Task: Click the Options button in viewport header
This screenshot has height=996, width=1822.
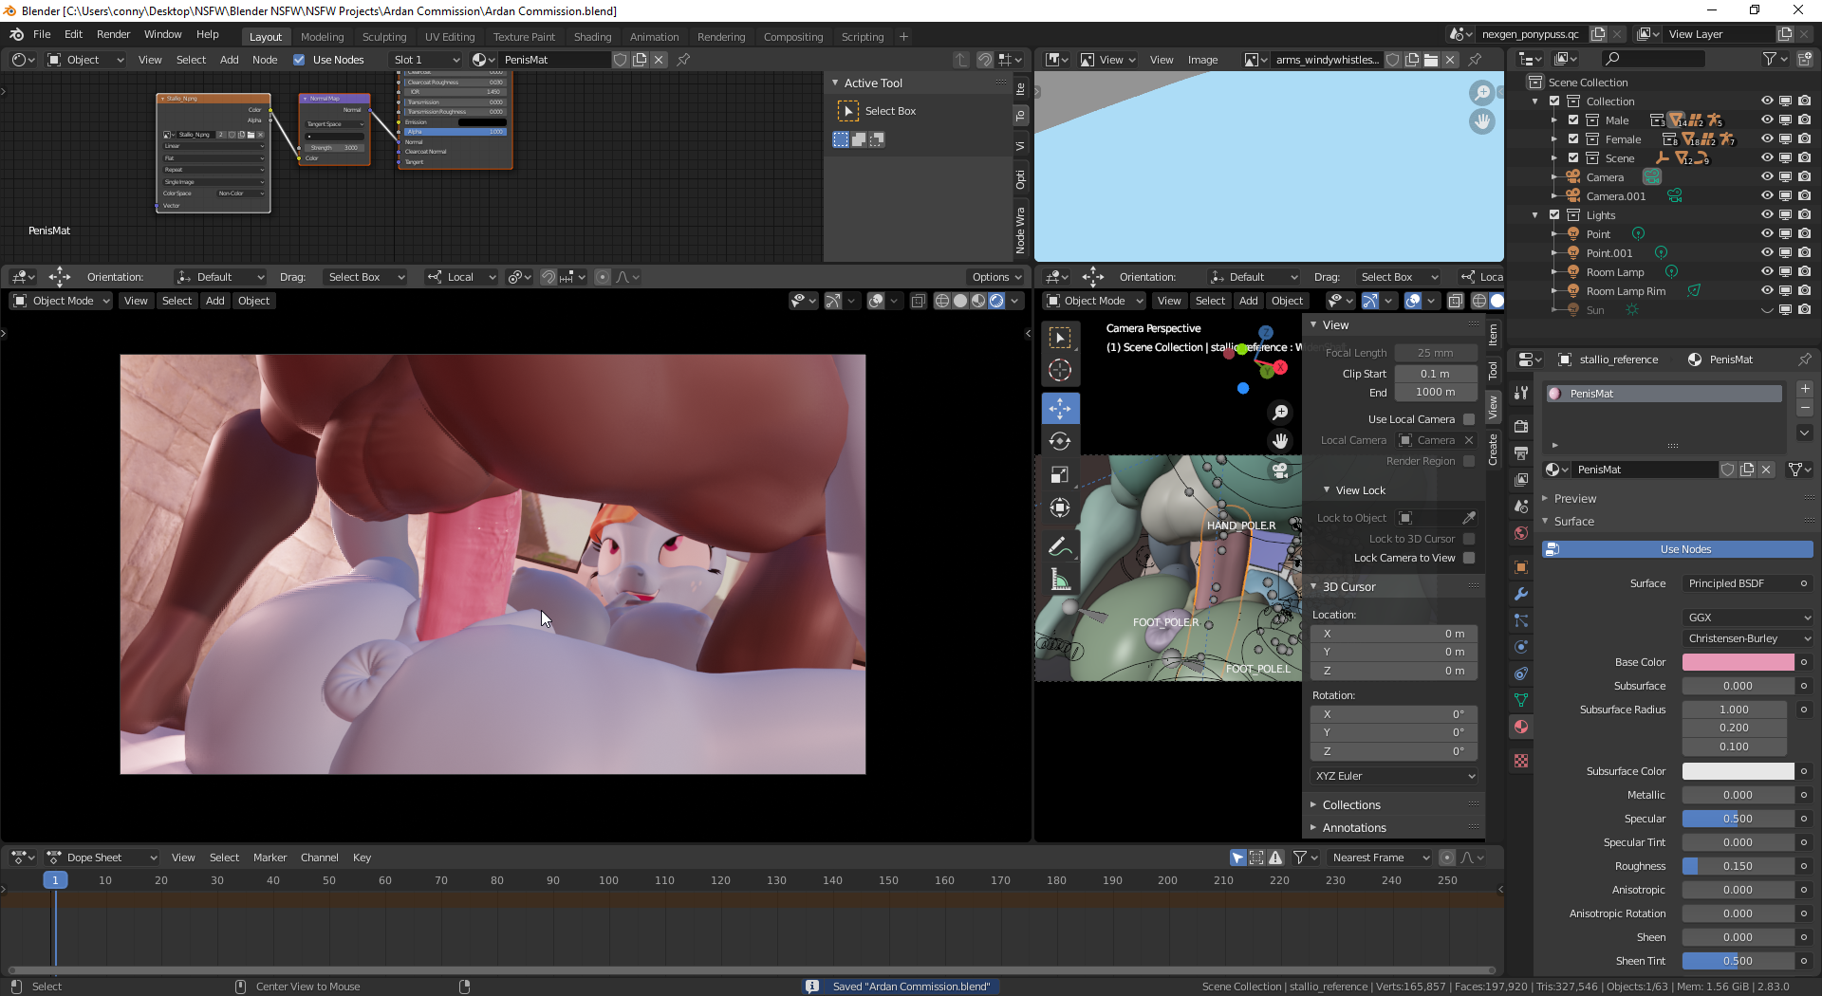Action: pyautogui.click(x=996, y=277)
